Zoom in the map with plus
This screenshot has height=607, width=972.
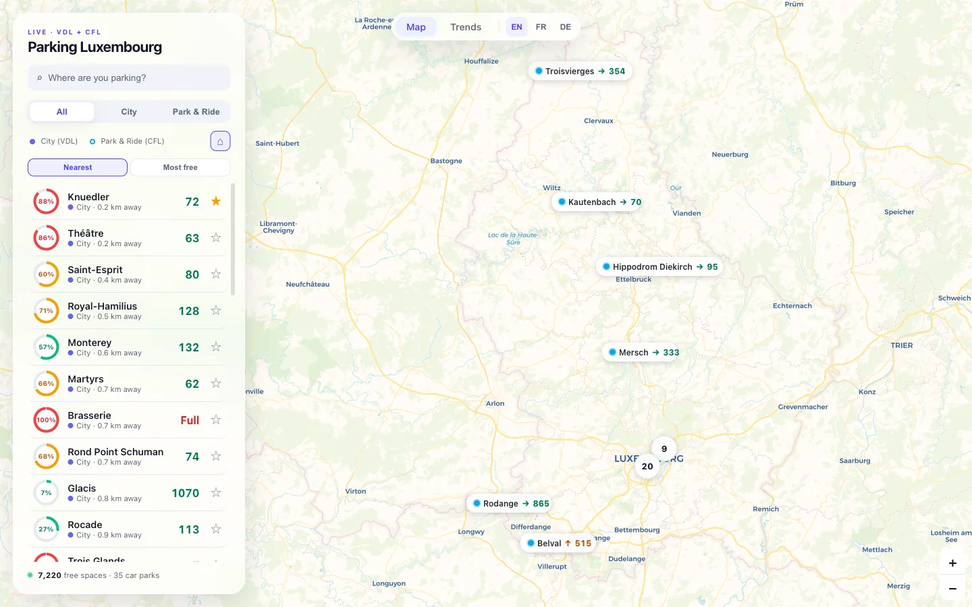coord(952,563)
